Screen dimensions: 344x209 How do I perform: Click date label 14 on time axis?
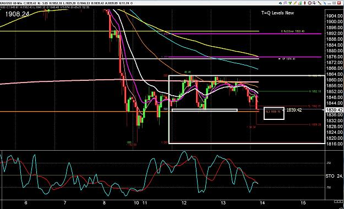(262, 203)
